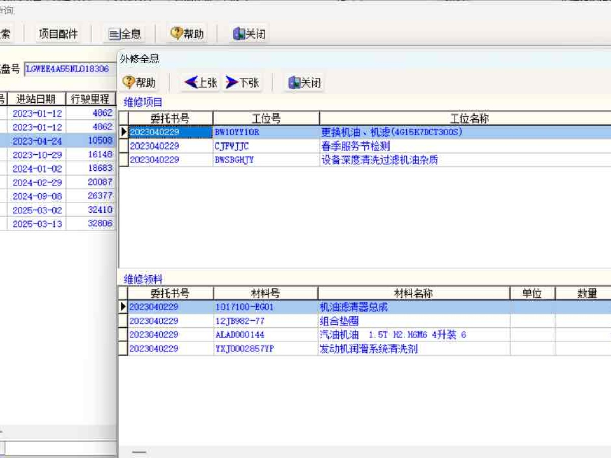Click the 材料名称 column header
The image size is (611, 458).
(413, 294)
